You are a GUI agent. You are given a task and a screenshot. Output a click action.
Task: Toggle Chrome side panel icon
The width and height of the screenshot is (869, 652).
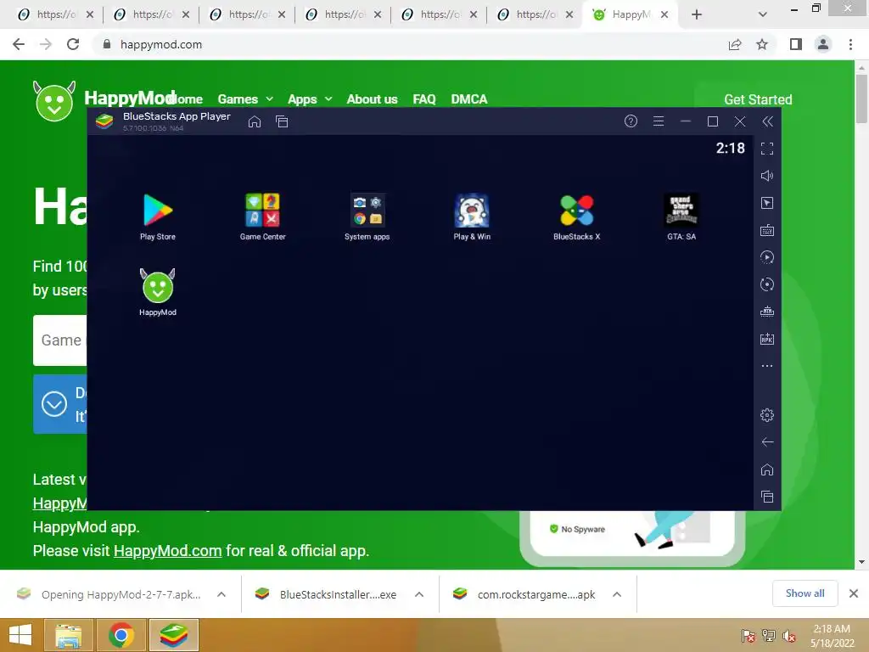tap(796, 44)
